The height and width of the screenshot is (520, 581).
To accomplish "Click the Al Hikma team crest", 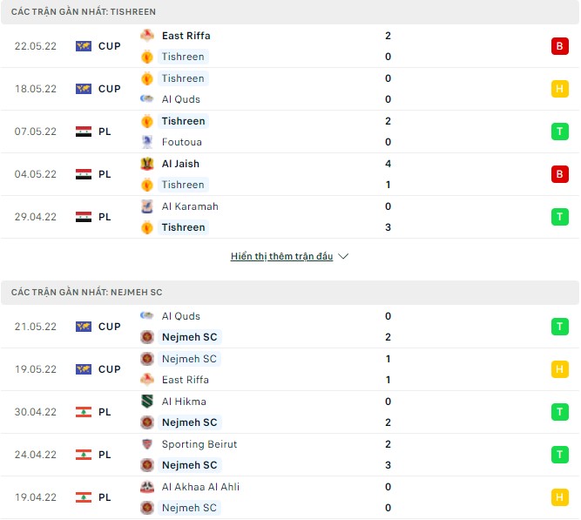I will point(147,402).
